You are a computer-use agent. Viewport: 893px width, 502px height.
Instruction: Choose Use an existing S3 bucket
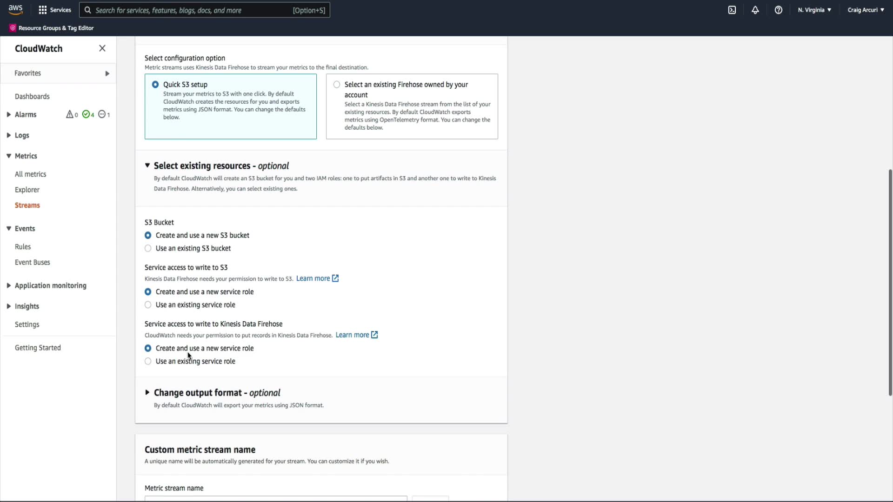coord(148,248)
